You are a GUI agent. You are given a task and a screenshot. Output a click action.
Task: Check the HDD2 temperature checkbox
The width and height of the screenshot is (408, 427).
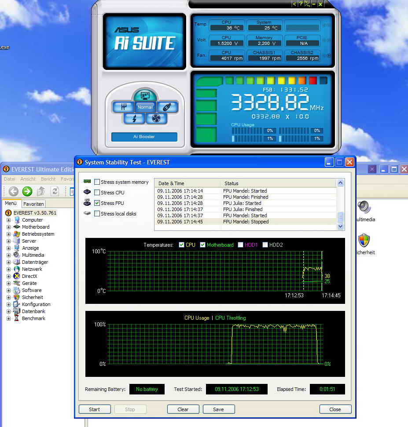pyautogui.click(x=265, y=245)
